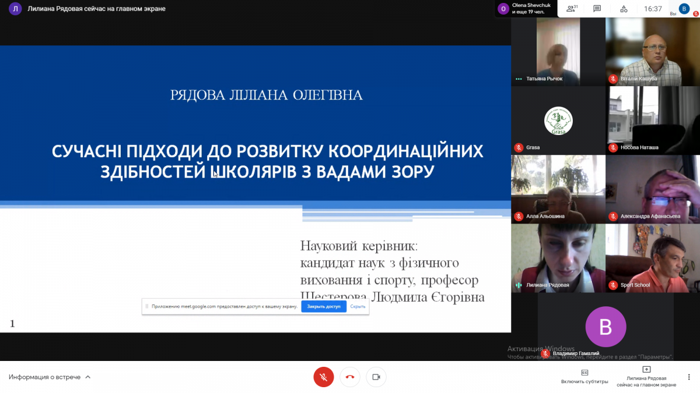This screenshot has width=700, height=393.
Task: Click the Скрыть link
Action: 358,306
